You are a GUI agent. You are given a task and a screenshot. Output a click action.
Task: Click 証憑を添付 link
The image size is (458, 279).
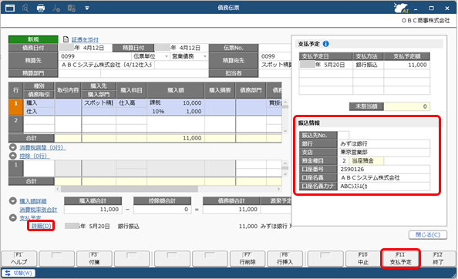pos(85,39)
